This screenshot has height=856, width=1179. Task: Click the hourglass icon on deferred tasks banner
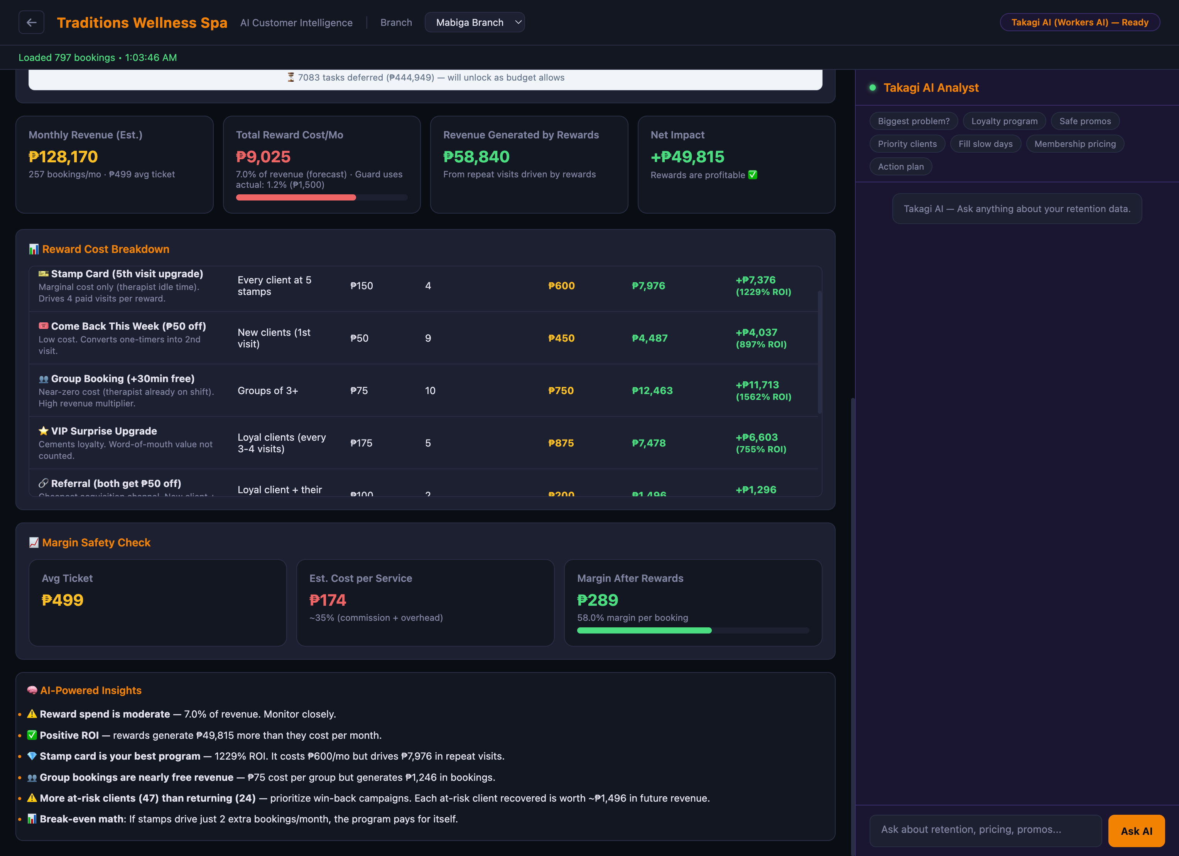[x=291, y=78]
